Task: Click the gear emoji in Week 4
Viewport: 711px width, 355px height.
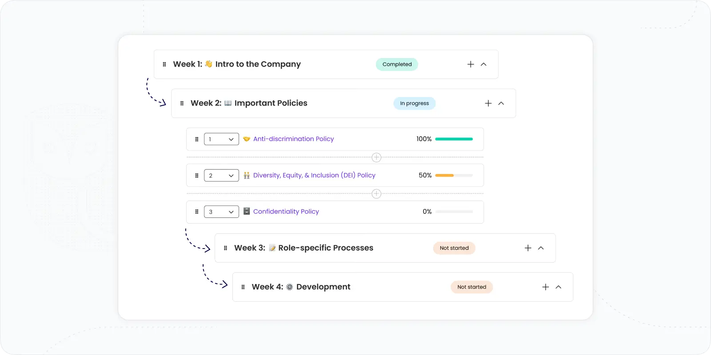Action: (290, 287)
